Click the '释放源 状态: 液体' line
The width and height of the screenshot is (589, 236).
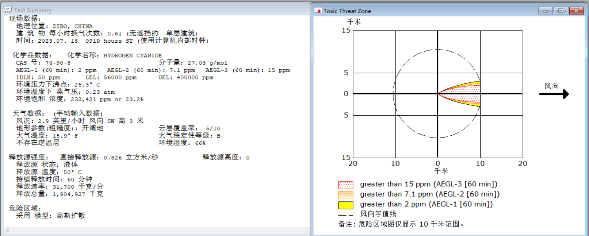[47, 165]
